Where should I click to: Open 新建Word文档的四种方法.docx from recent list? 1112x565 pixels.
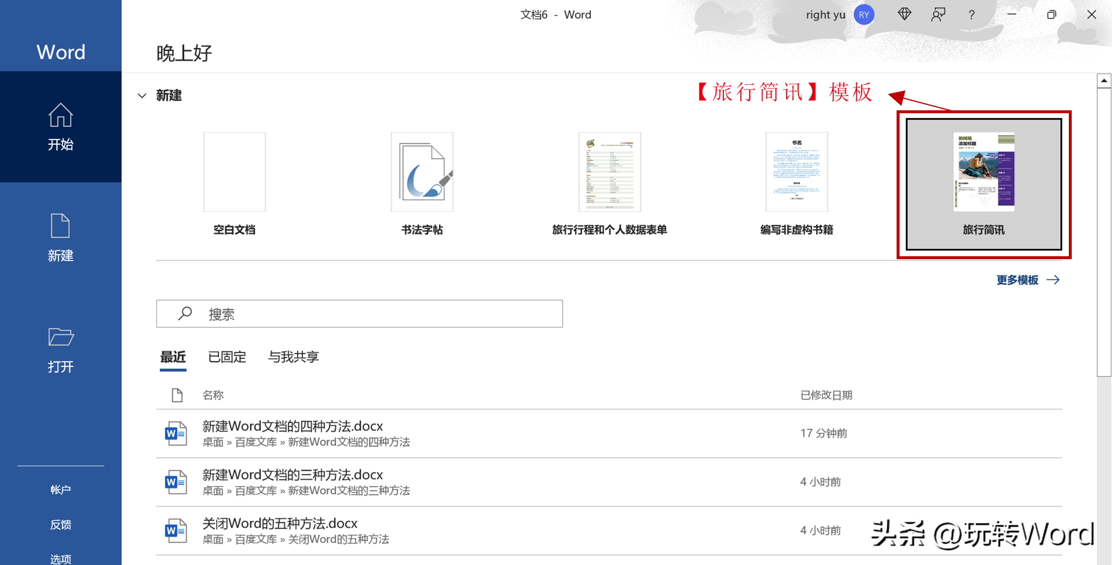coord(292,426)
